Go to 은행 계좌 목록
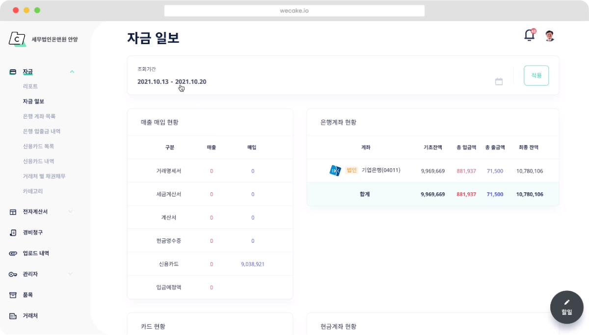The width and height of the screenshot is (589, 335). pos(39,116)
